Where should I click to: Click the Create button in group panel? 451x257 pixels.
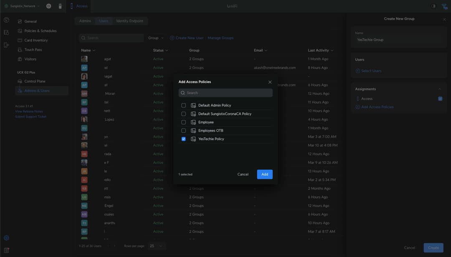click(433, 248)
